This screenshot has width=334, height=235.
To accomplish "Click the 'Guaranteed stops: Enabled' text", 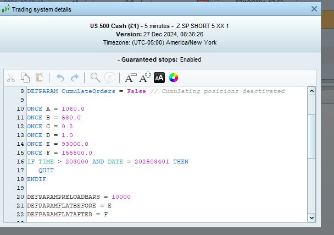I will (x=161, y=59).
